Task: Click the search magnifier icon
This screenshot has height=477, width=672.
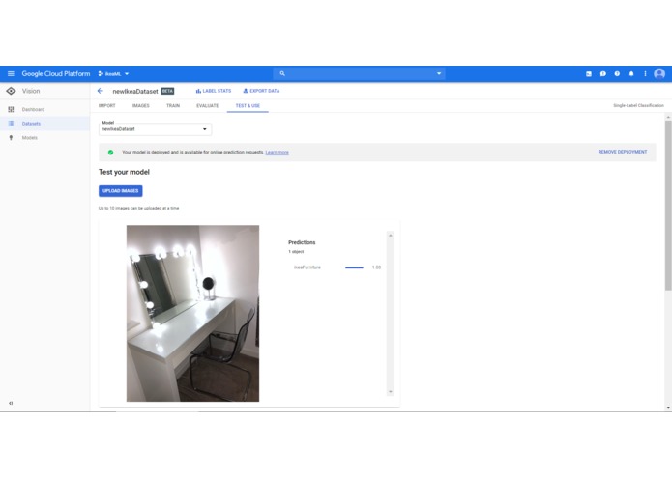Action: coord(282,73)
